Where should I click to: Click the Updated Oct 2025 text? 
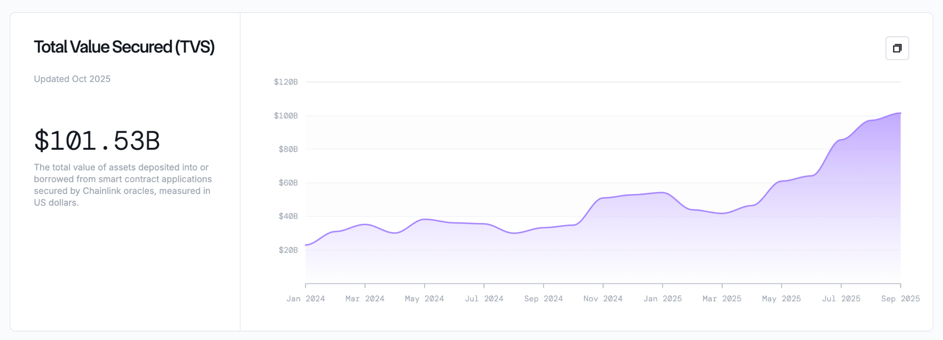[x=72, y=79]
